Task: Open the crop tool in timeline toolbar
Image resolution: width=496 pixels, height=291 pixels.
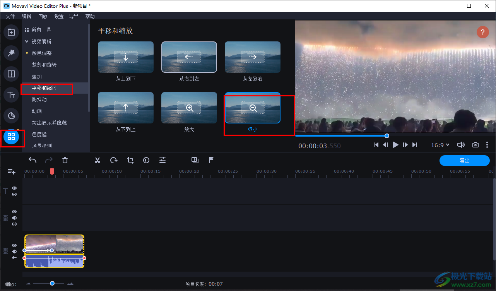Action: [130, 160]
